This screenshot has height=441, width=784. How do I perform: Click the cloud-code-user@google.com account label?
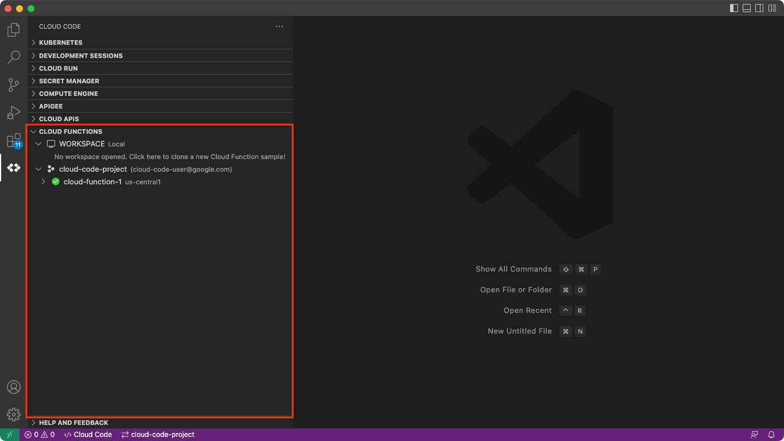click(x=181, y=169)
